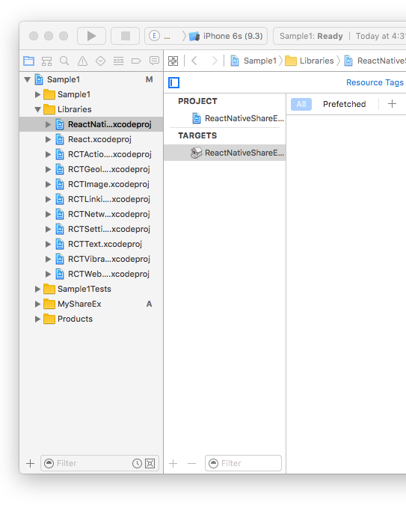Image resolution: width=406 pixels, height=508 pixels.
Task: Show the Symbol navigator
Action: tap(46, 61)
